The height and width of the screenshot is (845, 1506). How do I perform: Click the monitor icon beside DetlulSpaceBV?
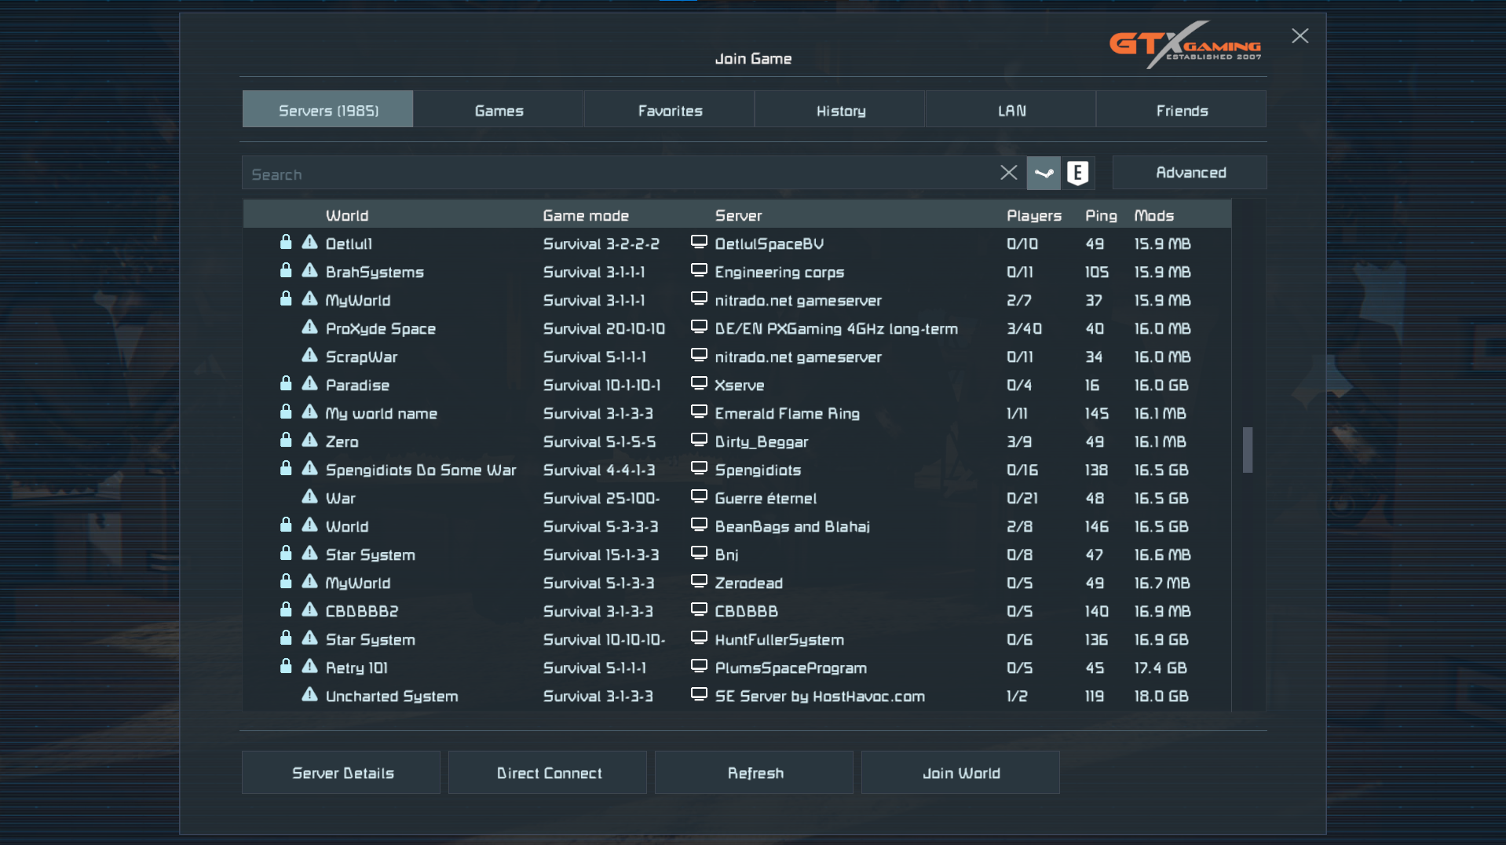click(x=699, y=242)
